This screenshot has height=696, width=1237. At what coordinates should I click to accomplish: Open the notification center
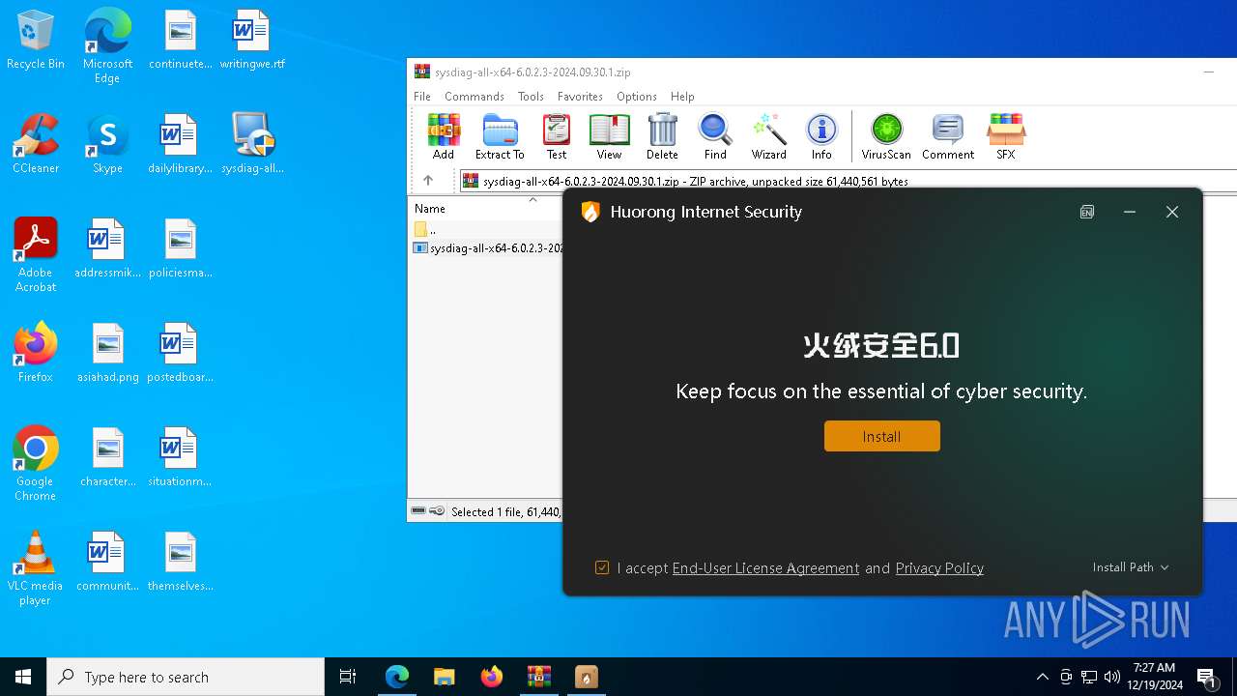click(x=1207, y=677)
